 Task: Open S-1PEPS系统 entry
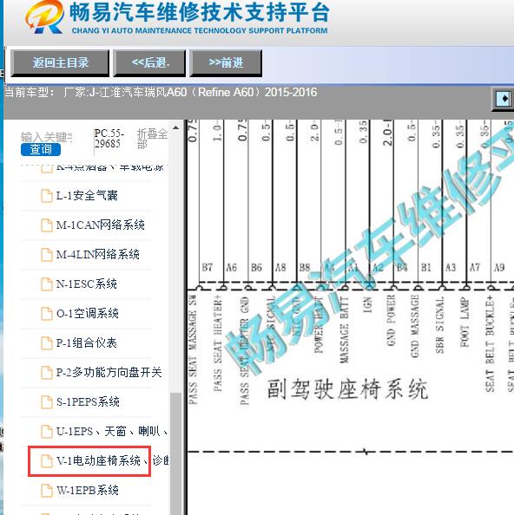click(x=88, y=401)
